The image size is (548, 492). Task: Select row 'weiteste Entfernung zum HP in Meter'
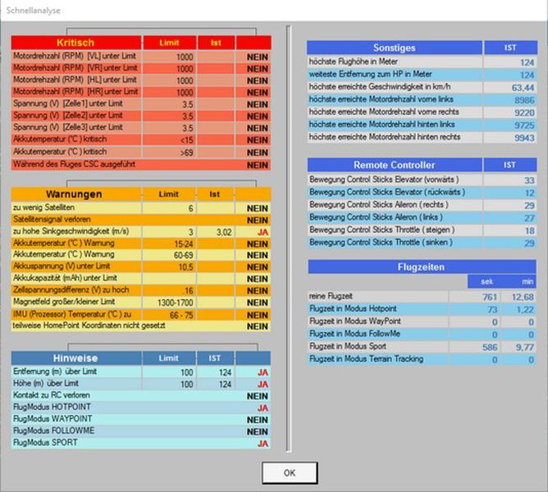(422, 75)
